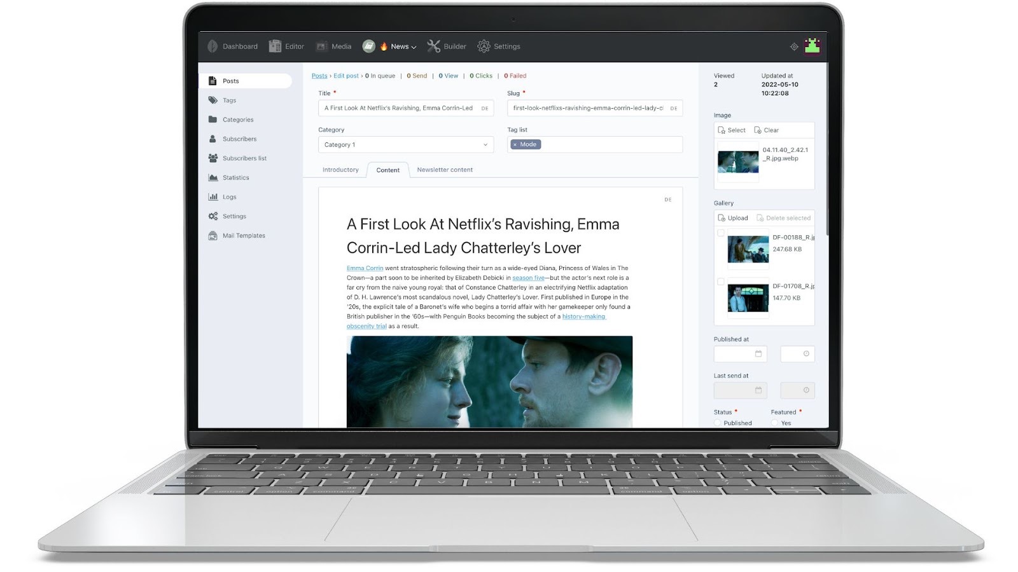The width and height of the screenshot is (1018, 572).
Task: Select the Featured Yes radio button
Action: (x=775, y=423)
